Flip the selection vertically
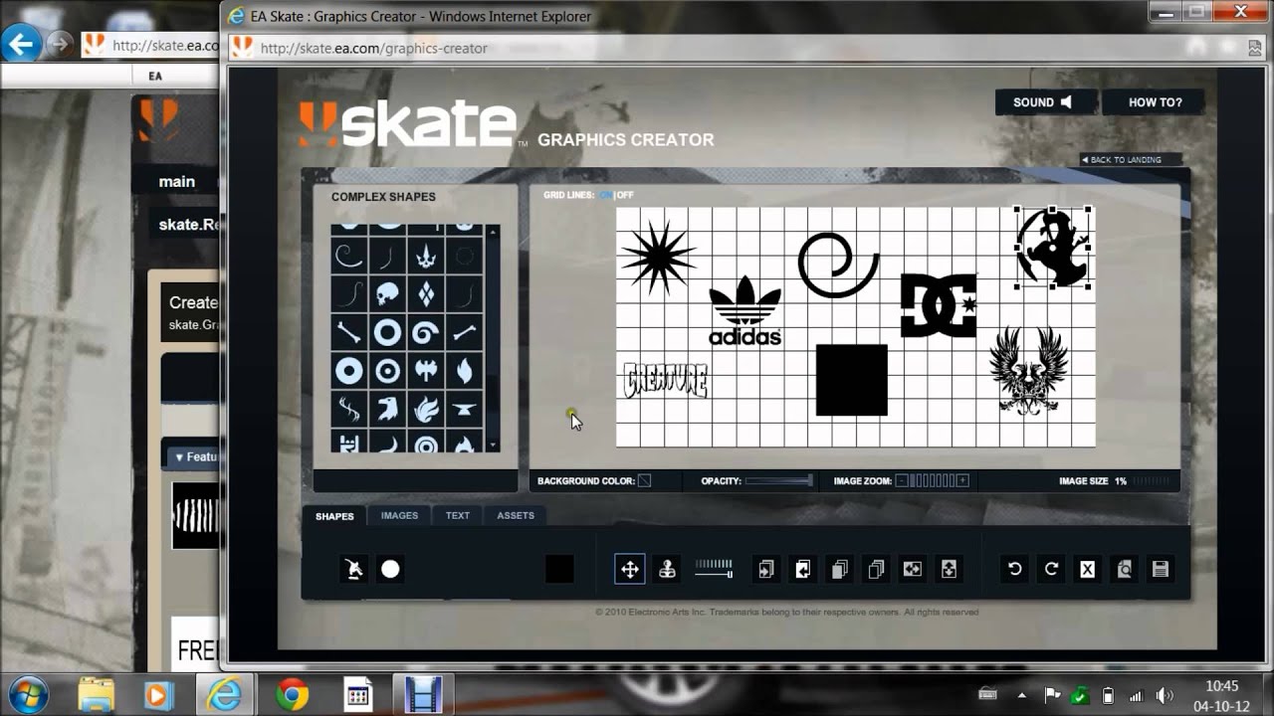Screen dimensions: 1274x716 coord(949,569)
